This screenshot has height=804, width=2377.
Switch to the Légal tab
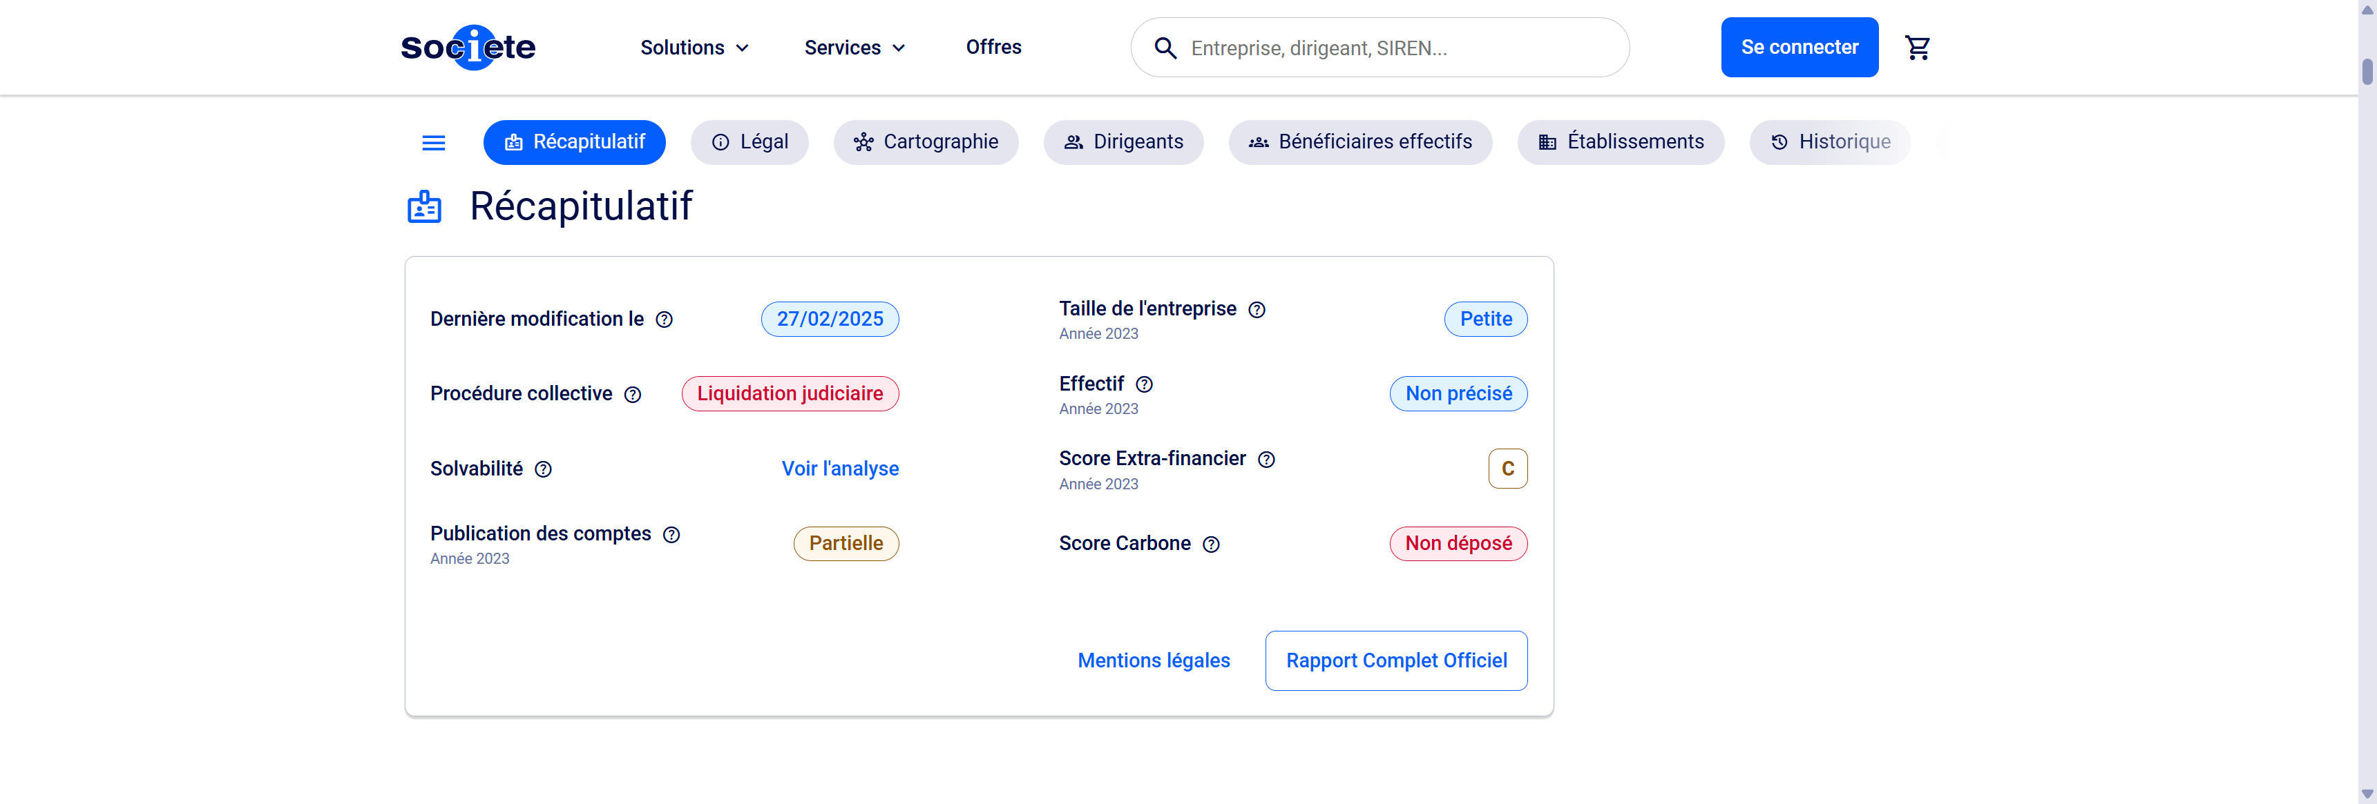click(x=750, y=142)
